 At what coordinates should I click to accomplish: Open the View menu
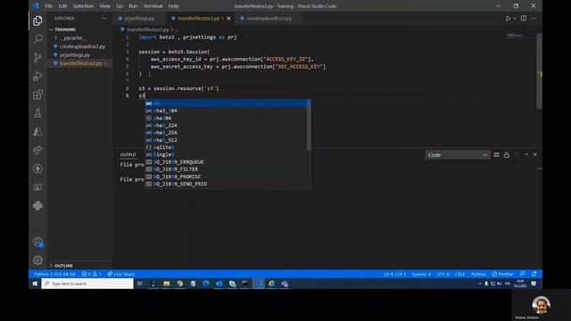[104, 6]
